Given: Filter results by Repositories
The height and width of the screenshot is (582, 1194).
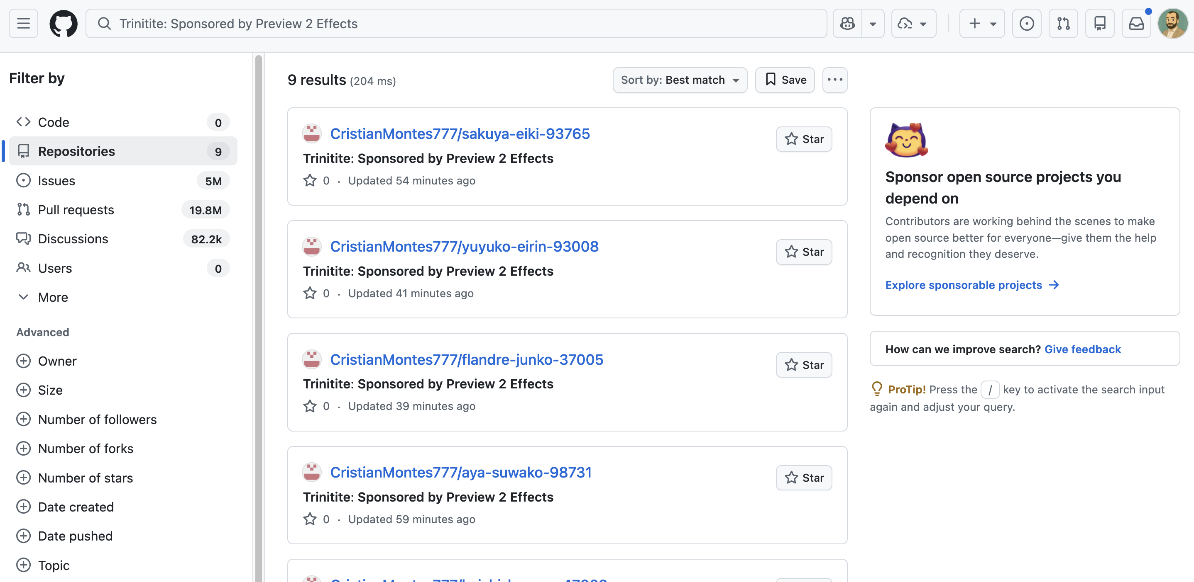Looking at the screenshot, I should [123, 151].
